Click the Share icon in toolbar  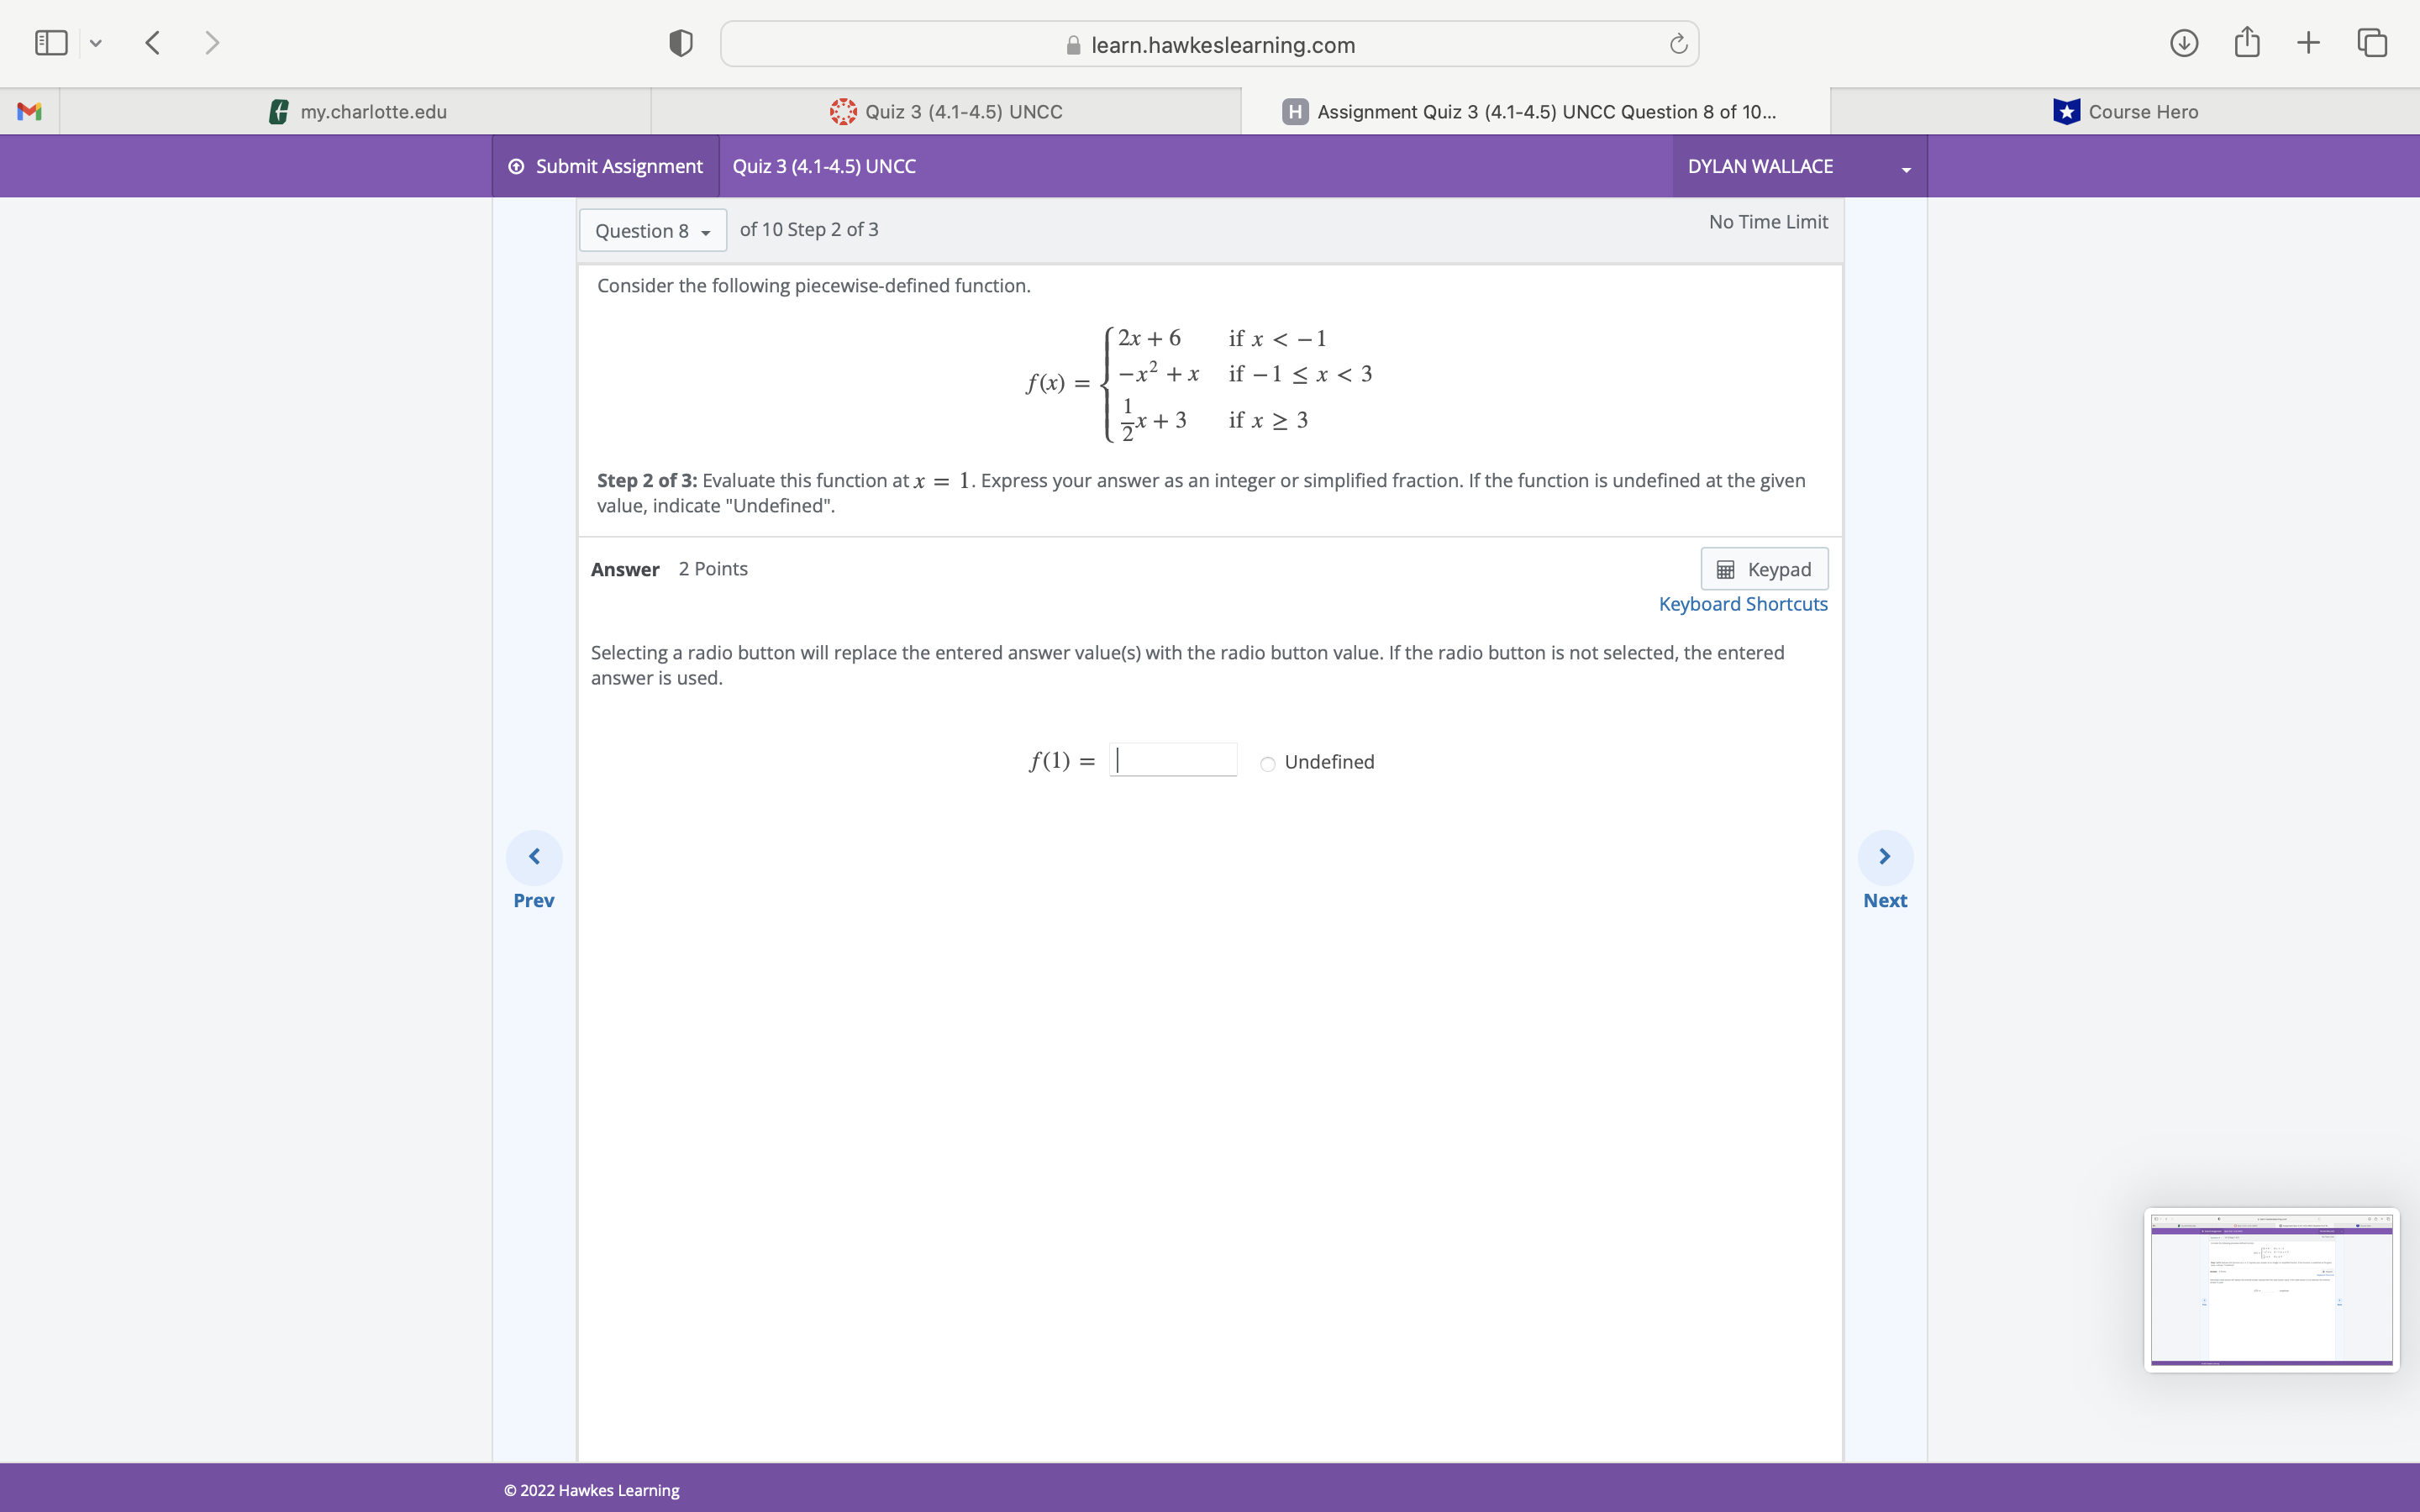click(2247, 43)
